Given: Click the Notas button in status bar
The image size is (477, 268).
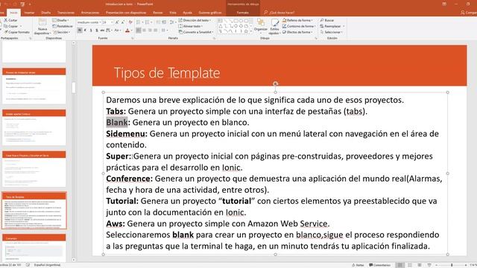Looking at the screenshot, I should pos(358,265).
